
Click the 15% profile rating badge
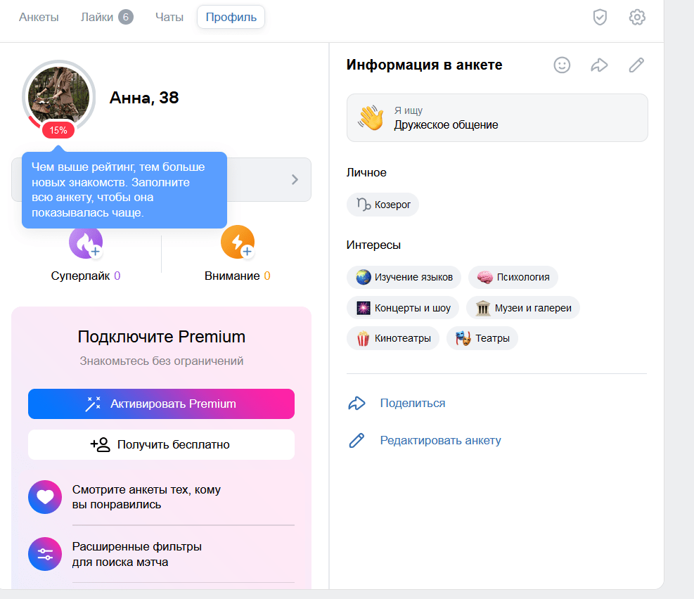58,130
